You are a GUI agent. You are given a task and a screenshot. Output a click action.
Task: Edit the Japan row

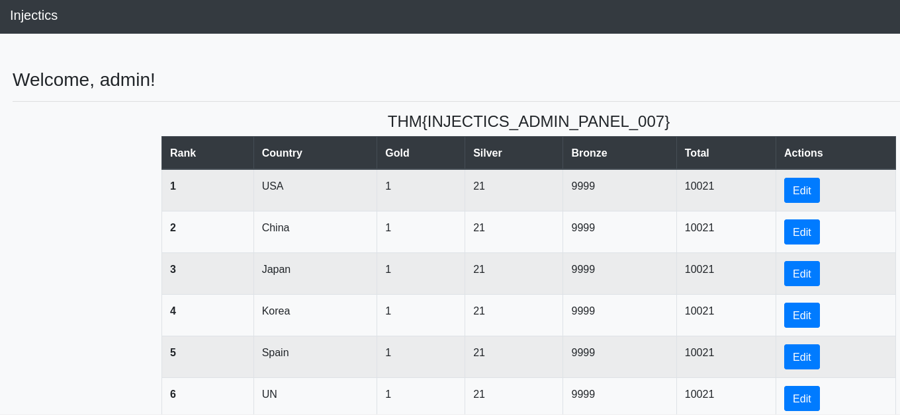point(801,274)
